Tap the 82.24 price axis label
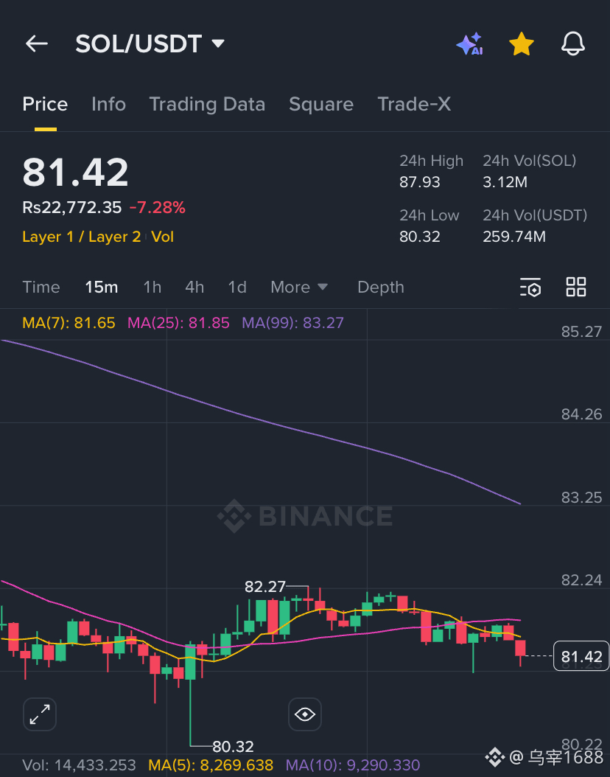610x777 pixels. coord(582,580)
